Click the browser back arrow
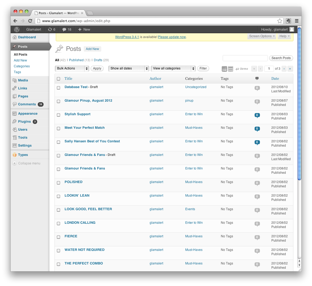Viewport: 312px width, 286px height. click(x=15, y=21)
